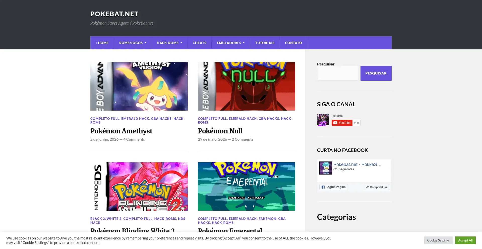Open the Pokémon Null thumbnail image
The width and height of the screenshot is (482, 249).
click(x=247, y=86)
